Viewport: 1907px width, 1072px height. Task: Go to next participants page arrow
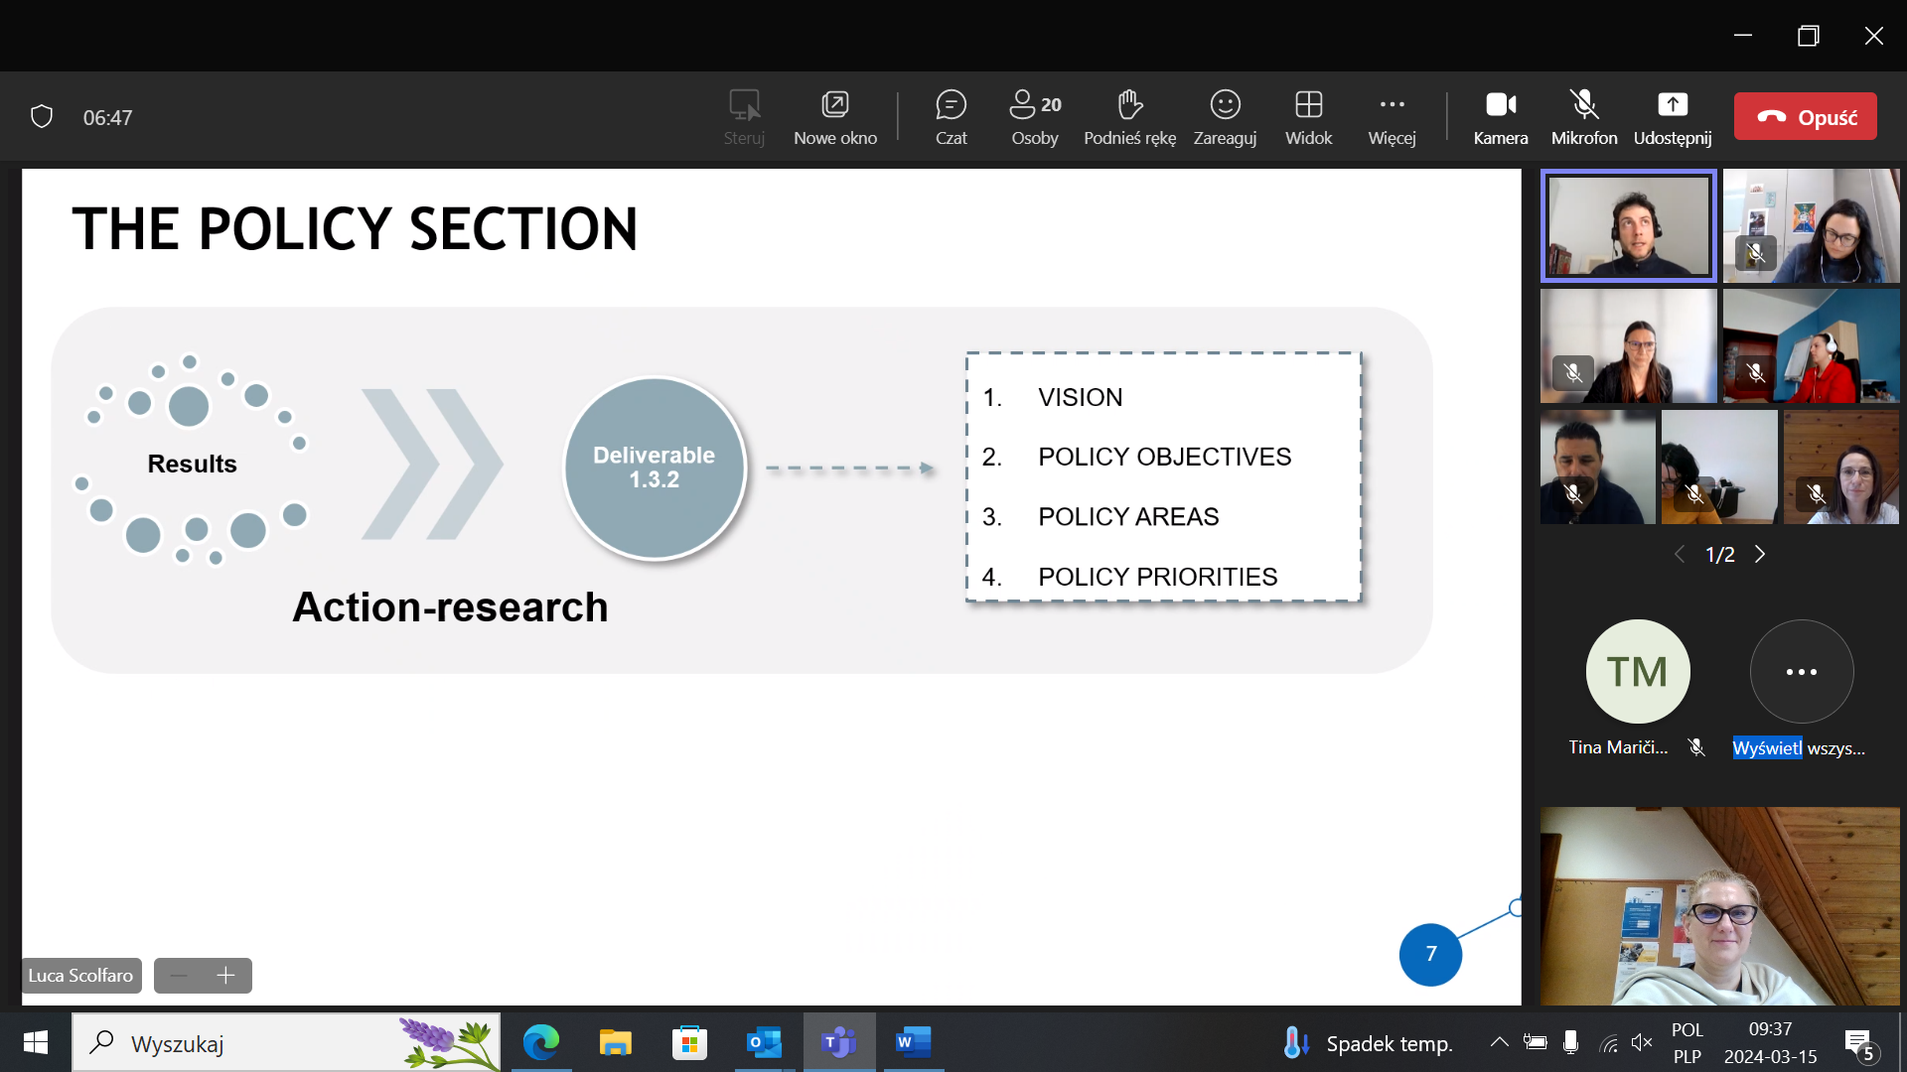[x=1760, y=554]
